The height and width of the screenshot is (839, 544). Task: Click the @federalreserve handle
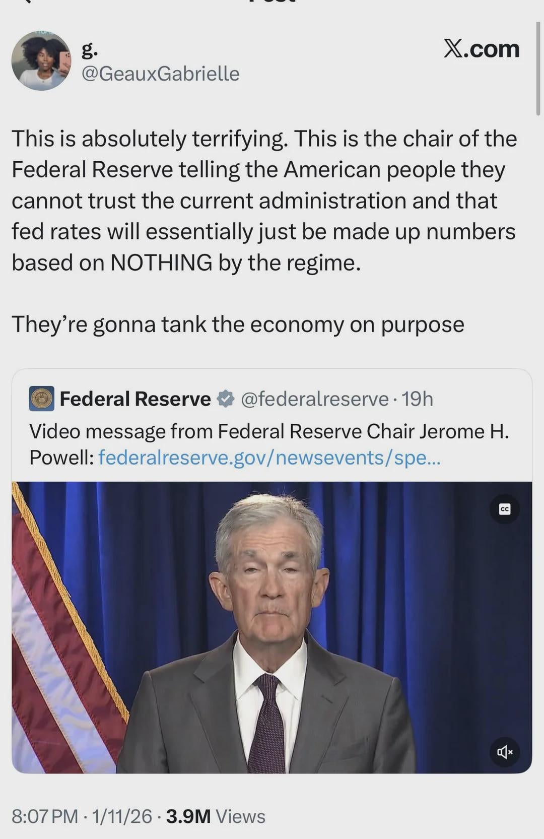click(315, 399)
